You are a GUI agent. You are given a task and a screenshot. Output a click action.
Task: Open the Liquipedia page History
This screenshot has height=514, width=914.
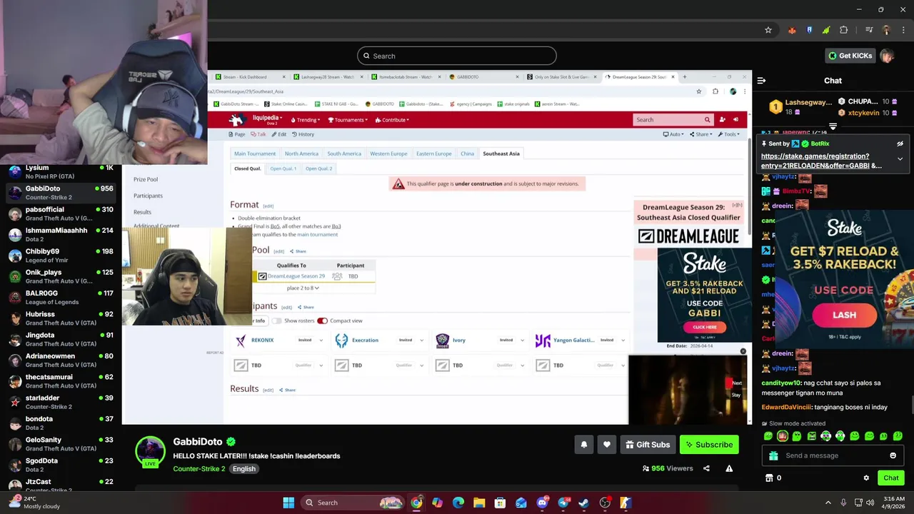coord(303,134)
